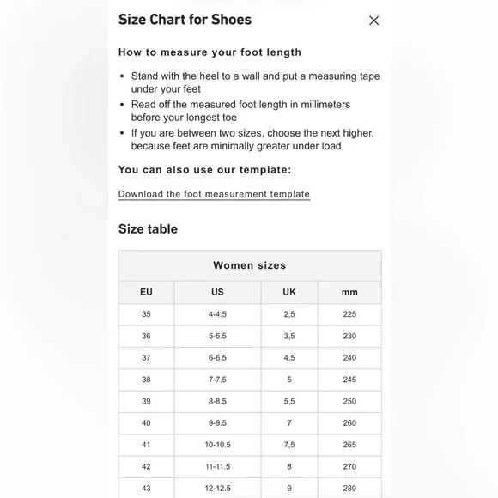Click EU size 43 cell
Viewport: 498px width, 498px height.
[147, 489]
